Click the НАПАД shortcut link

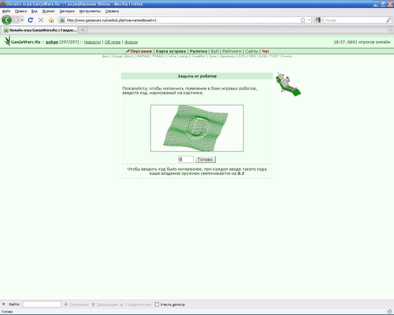point(143,56)
